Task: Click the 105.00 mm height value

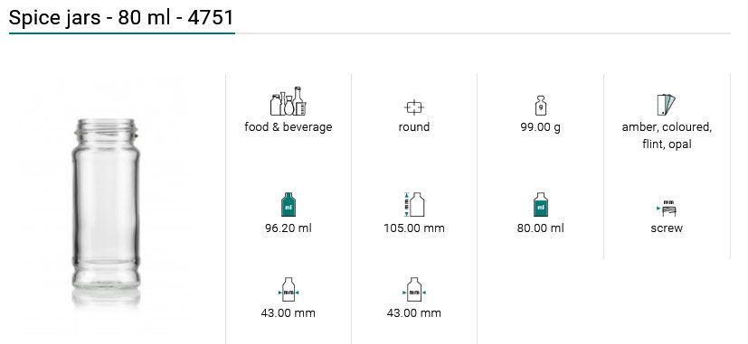Action: tap(414, 228)
